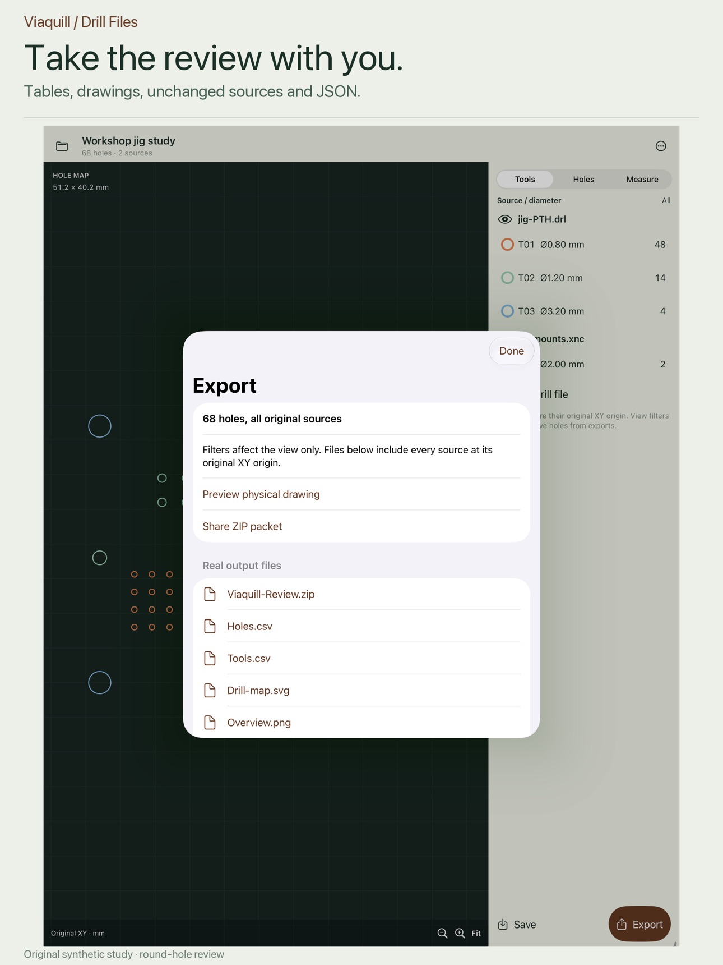723x965 pixels.
Task: Select the T02 Ø1.20 mm tool label
Action: tap(550, 278)
